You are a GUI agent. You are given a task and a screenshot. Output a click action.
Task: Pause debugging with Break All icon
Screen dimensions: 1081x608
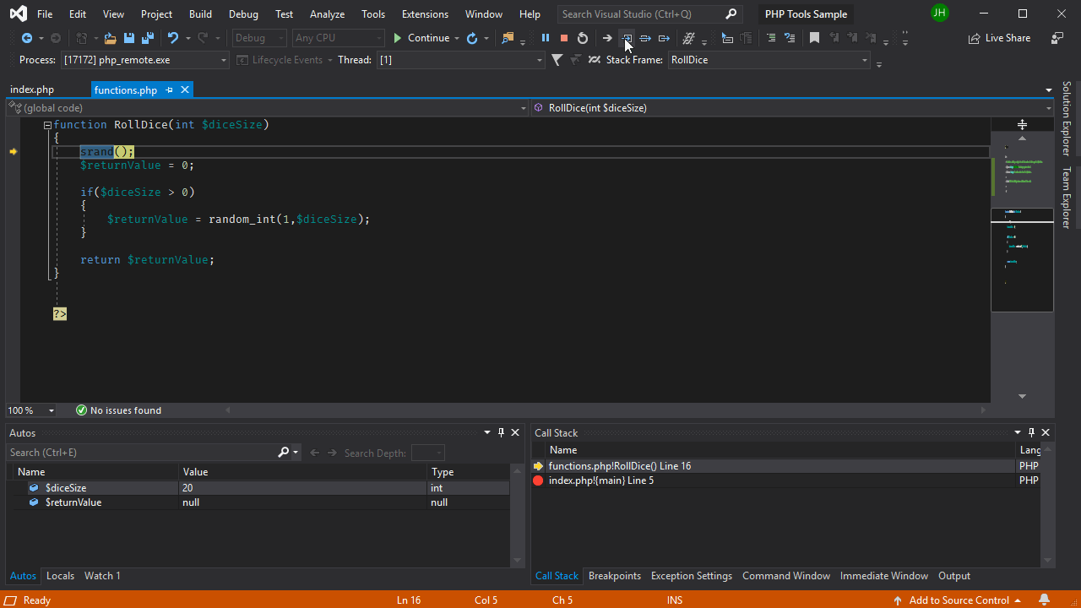click(546, 38)
